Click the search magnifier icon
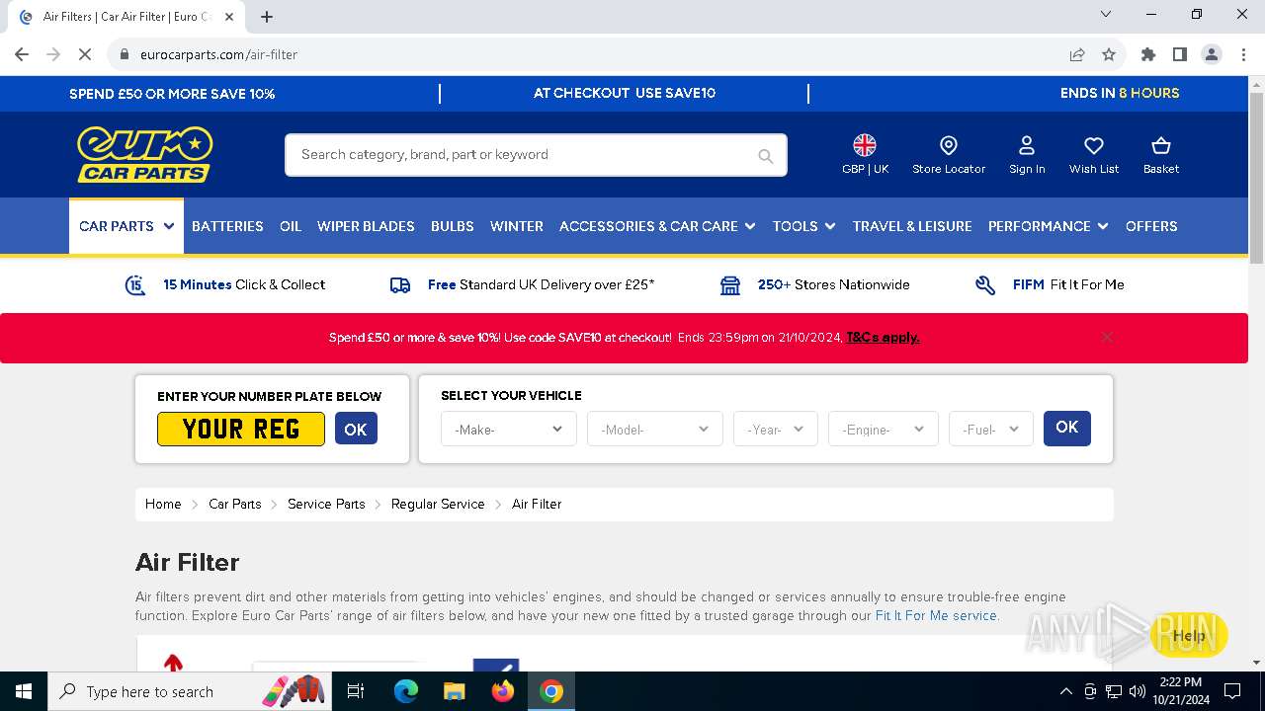This screenshot has height=711, width=1265. pyautogui.click(x=765, y=156)
